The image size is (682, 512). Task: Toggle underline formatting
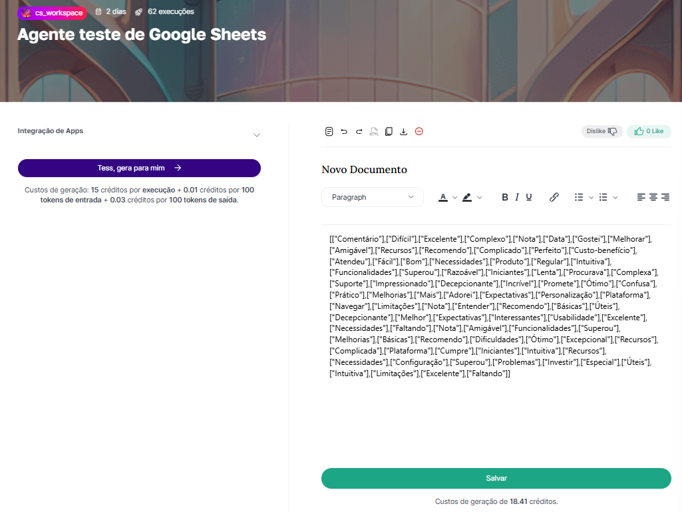tap(529, 197)
